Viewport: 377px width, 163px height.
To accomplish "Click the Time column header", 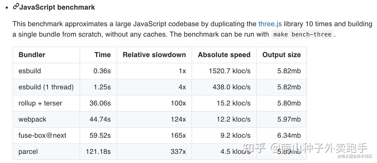I will click(x=103, y=55).
